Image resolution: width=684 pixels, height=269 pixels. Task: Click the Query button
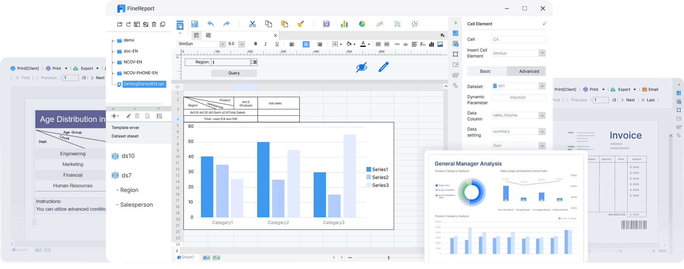tap(234, 73)
